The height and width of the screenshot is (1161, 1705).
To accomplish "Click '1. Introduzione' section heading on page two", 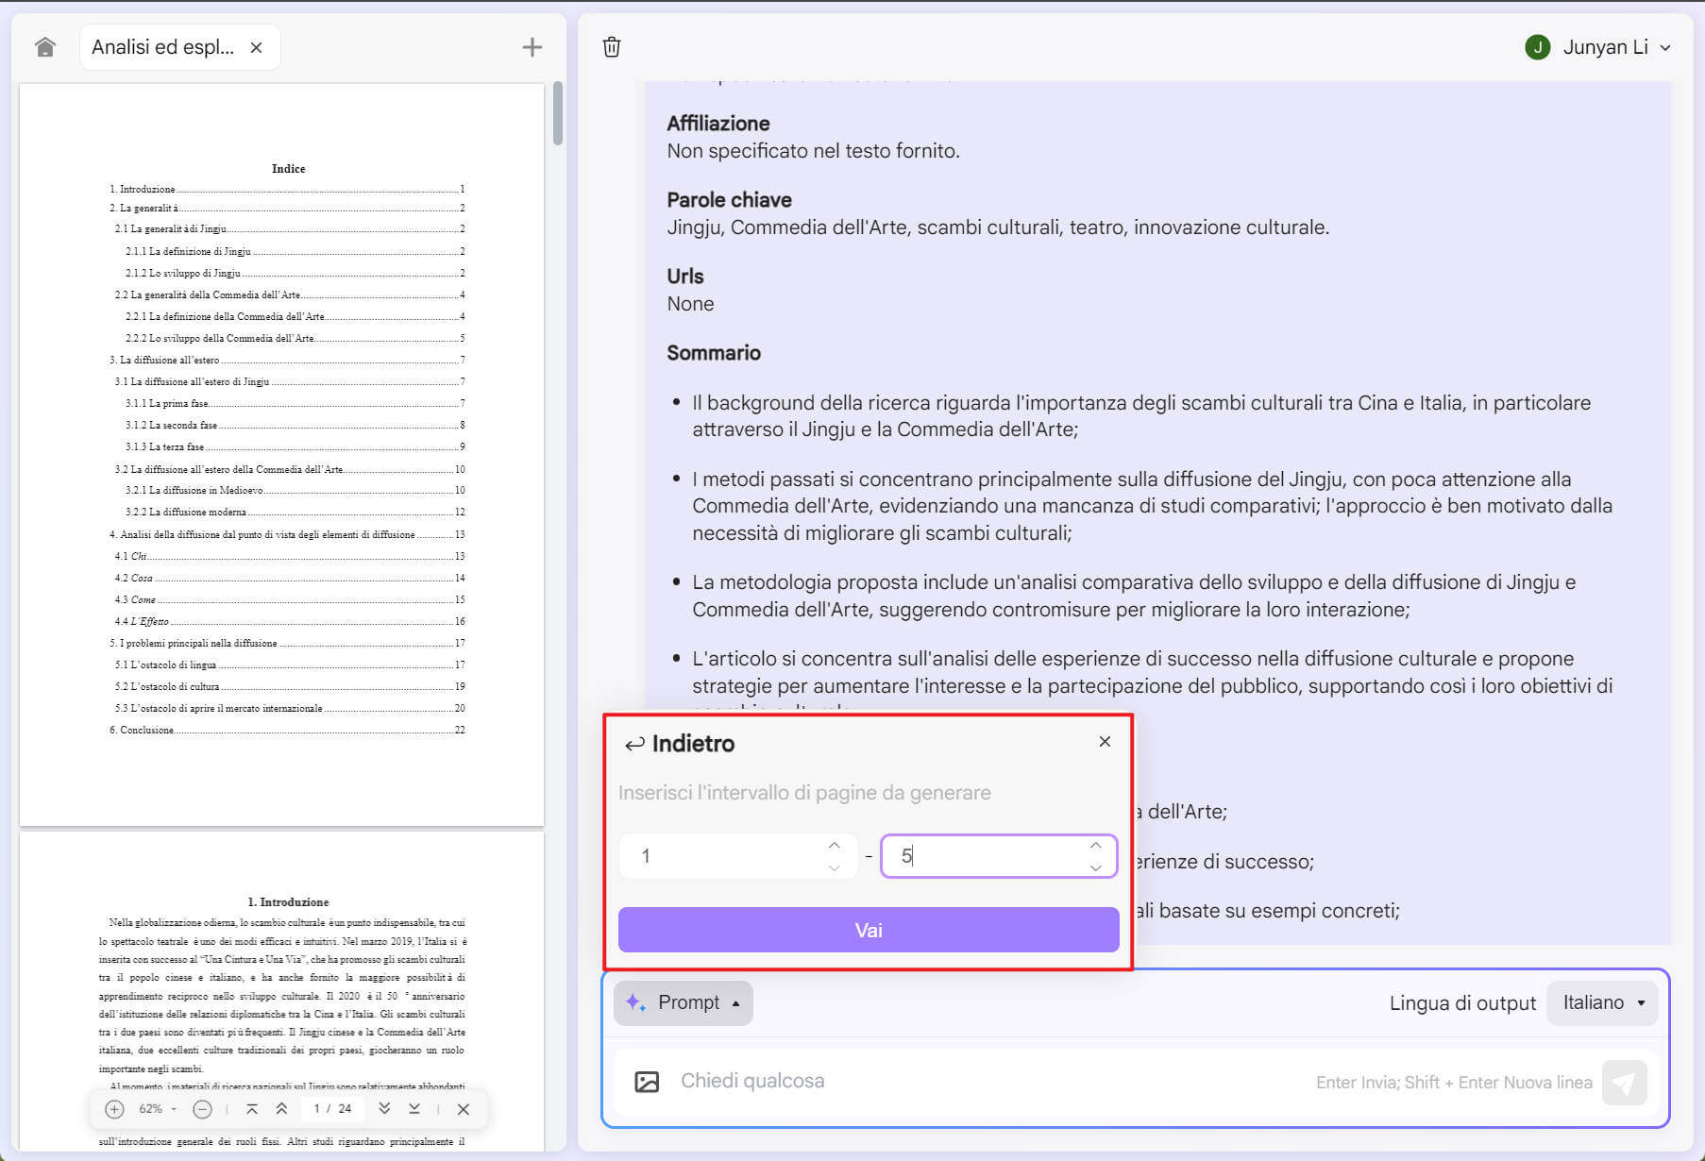I will (x=288, y=902).
